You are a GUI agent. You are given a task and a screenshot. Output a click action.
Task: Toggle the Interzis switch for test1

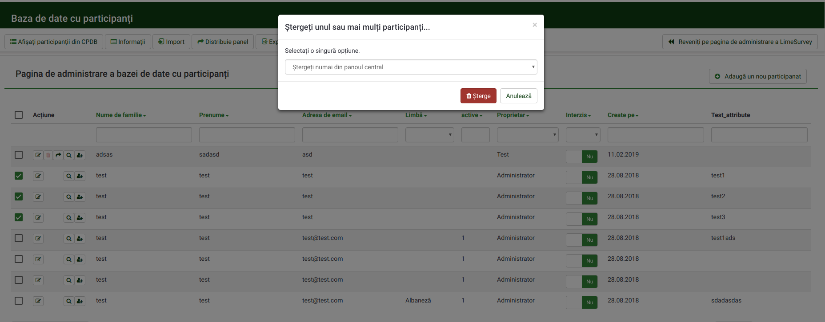click(x=581, y=177)
